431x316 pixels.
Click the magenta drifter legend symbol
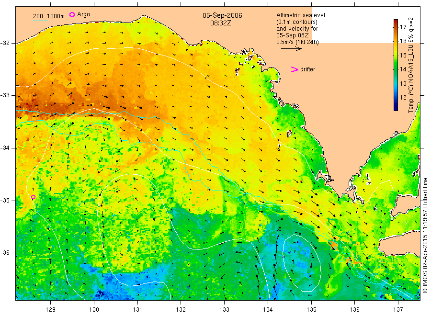[x=295, y=69]
